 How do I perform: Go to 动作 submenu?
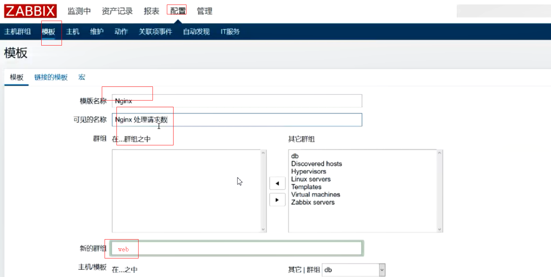(121, 32)
